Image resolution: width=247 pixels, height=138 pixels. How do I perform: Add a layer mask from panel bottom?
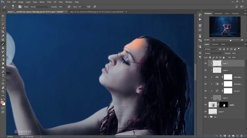[225, 136]
